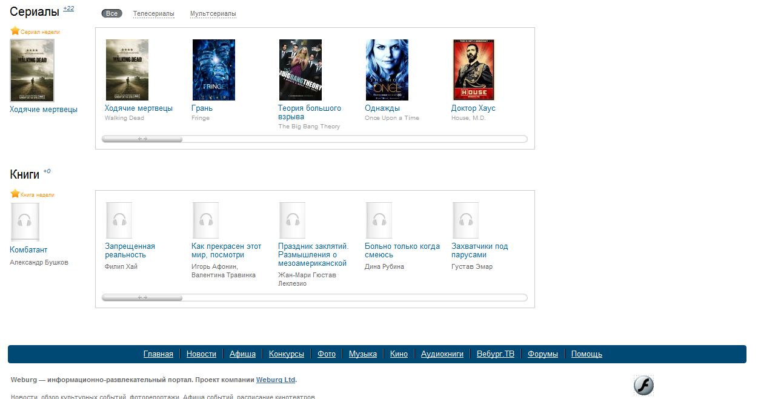Click author name 'Дина Рубина'
This screenshot has width=758, height=399.
click(384, 267)
